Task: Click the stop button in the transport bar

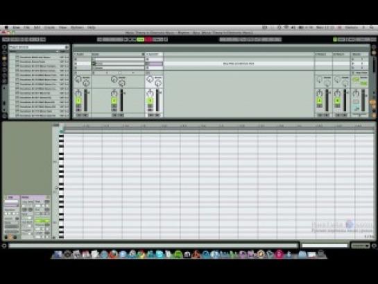Action: pyautogui.click(x=130, y=40)
